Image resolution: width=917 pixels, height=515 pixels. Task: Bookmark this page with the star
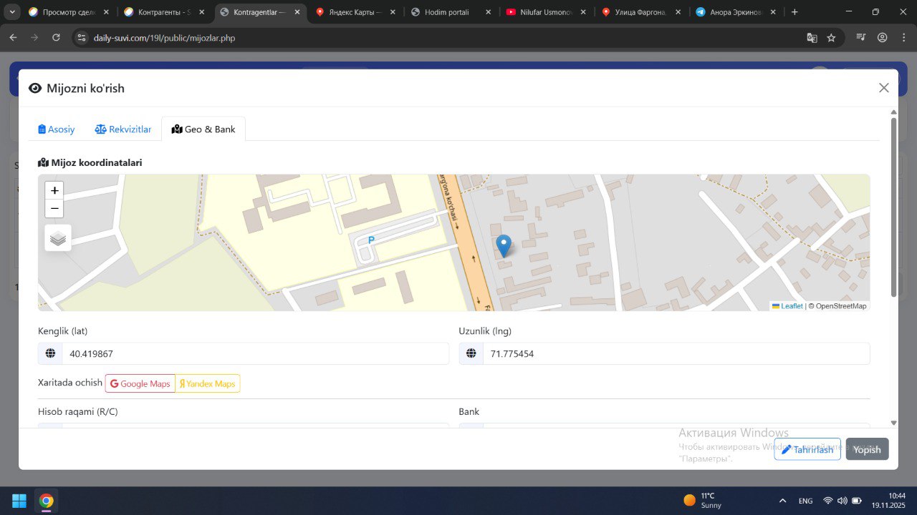pos(831,37)
